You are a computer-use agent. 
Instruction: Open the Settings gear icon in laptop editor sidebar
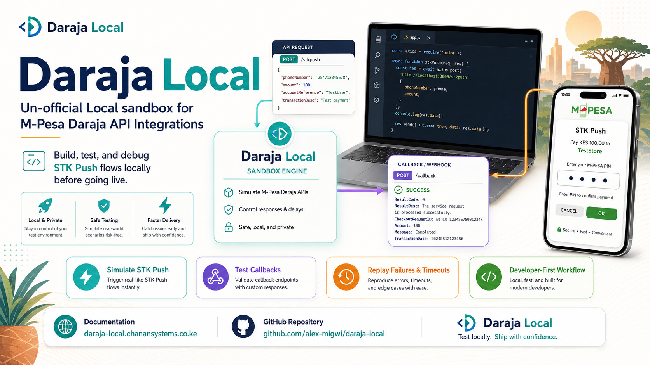point(376,100)
